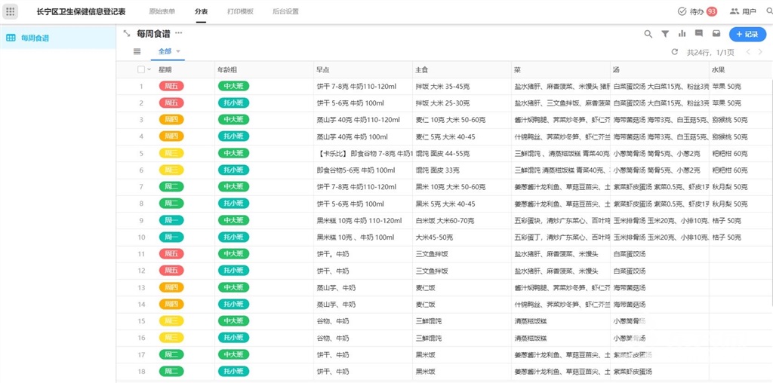This screenshot has width=773, height=383.
Task: Click the inbox tray icon in toolbar
Action: click(716, 34)
